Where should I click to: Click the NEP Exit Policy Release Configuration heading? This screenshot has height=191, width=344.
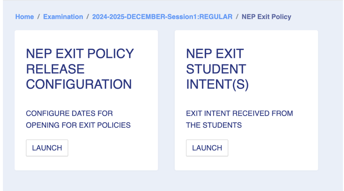80,69
